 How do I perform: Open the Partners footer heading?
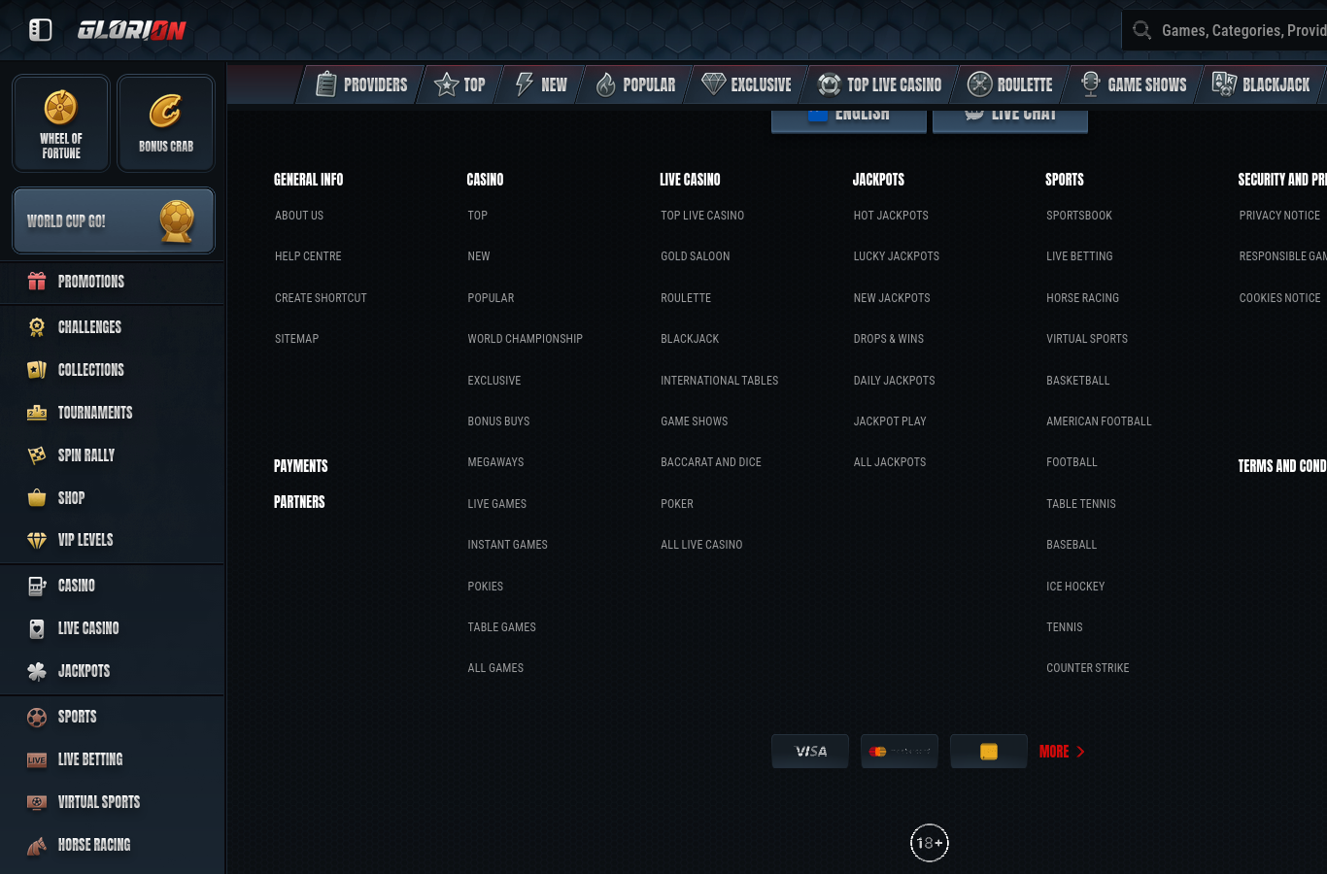[299, 502]
